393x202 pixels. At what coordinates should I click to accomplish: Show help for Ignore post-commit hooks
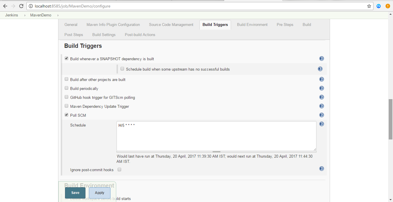point(322,169)
